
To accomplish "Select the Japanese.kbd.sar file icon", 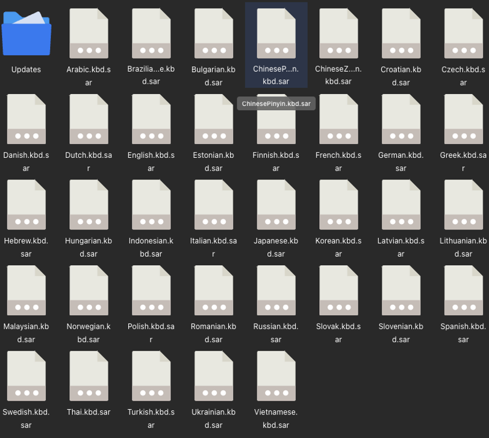I will click(x=276, y=205).
